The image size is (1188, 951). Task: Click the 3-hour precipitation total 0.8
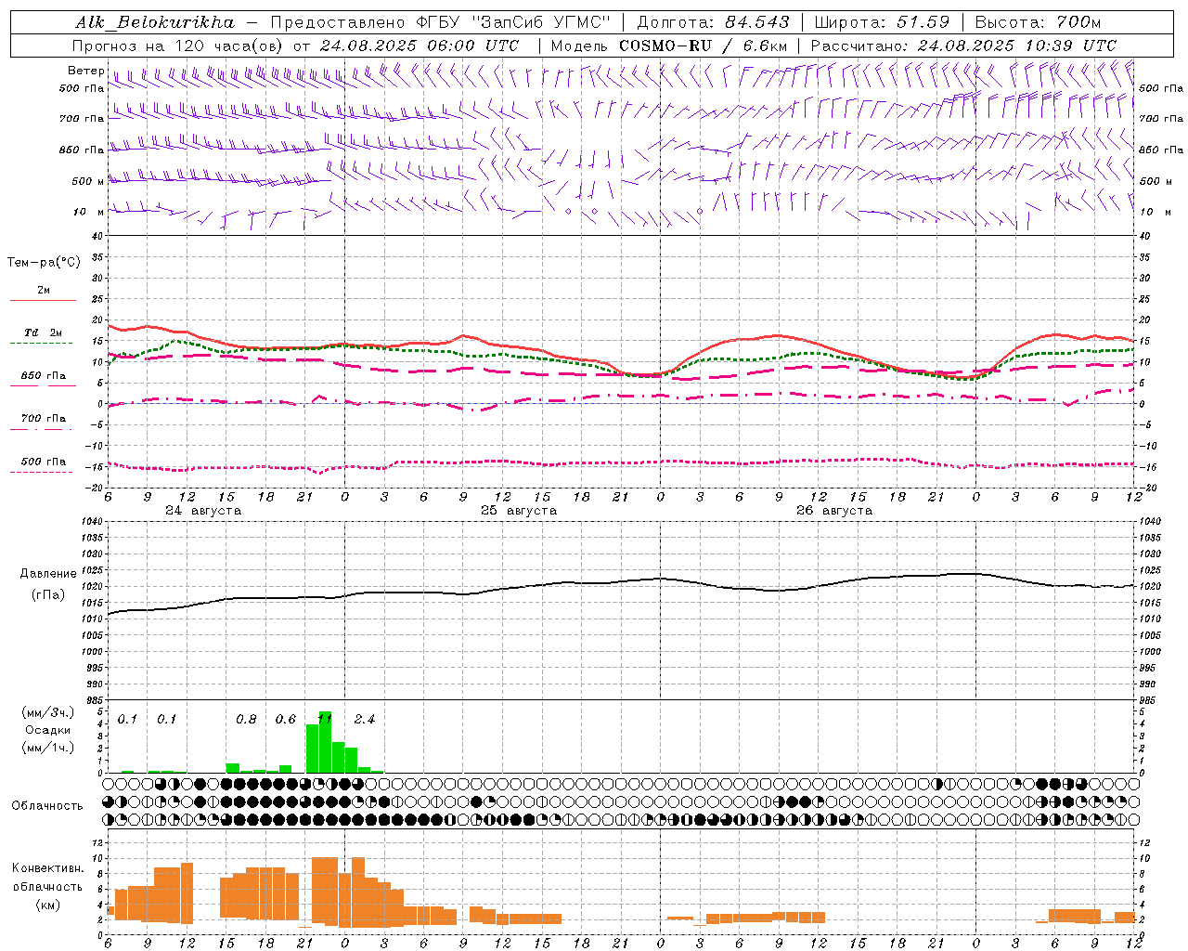(x=246, y=720)
